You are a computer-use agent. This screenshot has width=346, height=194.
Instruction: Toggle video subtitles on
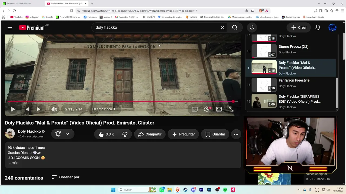click(195, 109)
